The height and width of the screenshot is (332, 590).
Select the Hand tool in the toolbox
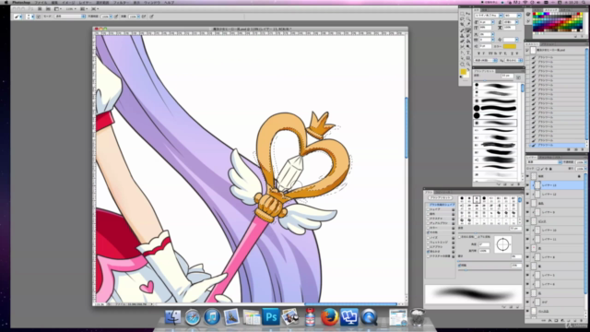pyautogui.click(x=462, y=64)
